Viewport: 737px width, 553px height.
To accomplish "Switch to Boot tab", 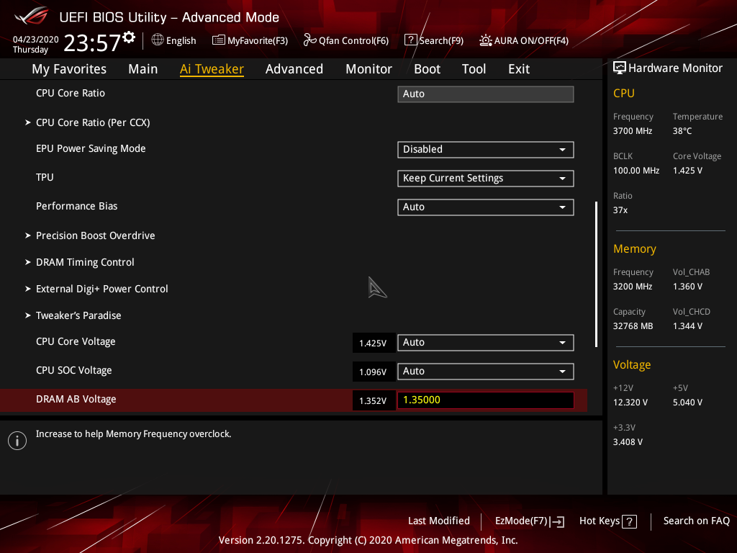I will [x=427, y=69].
